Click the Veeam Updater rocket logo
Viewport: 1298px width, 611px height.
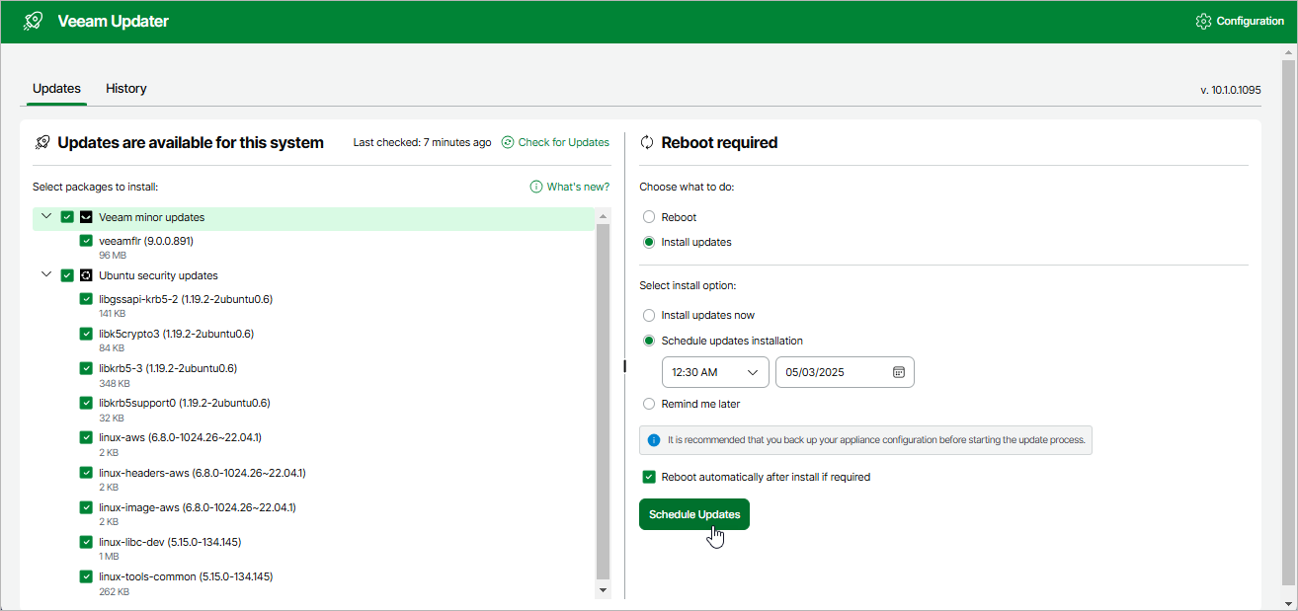tap(34, 21)
